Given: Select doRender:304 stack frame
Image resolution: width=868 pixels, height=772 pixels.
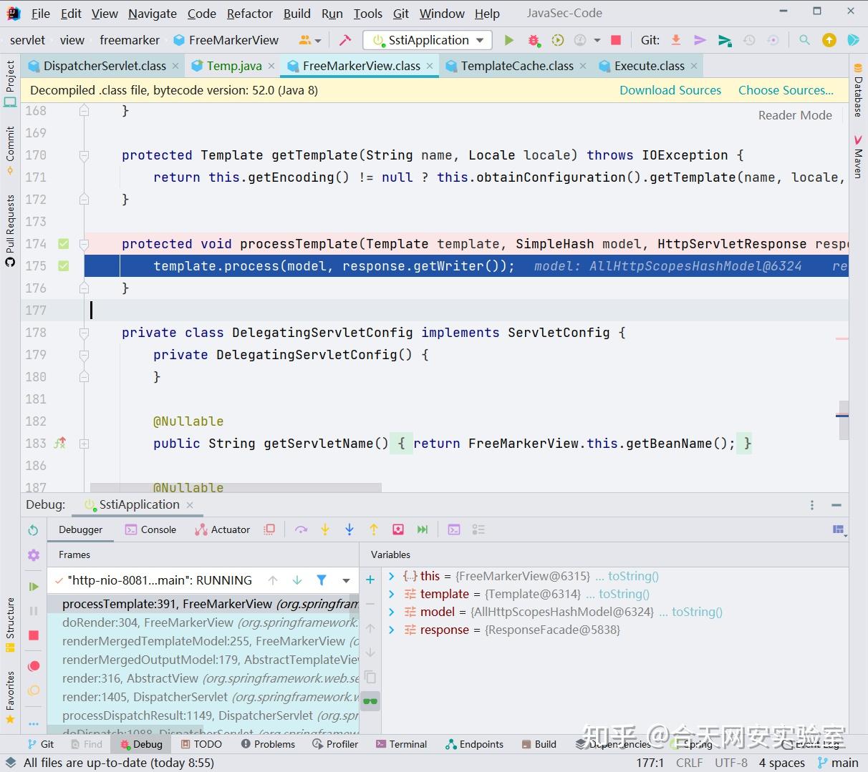Looking at the screenshot, I should (x=203, y=622).
